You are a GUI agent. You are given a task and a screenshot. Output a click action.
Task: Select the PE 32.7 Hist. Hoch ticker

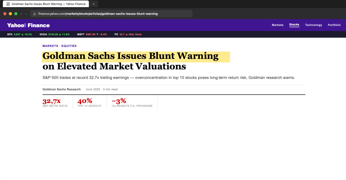pyautogui.click(x=128, y=34)
